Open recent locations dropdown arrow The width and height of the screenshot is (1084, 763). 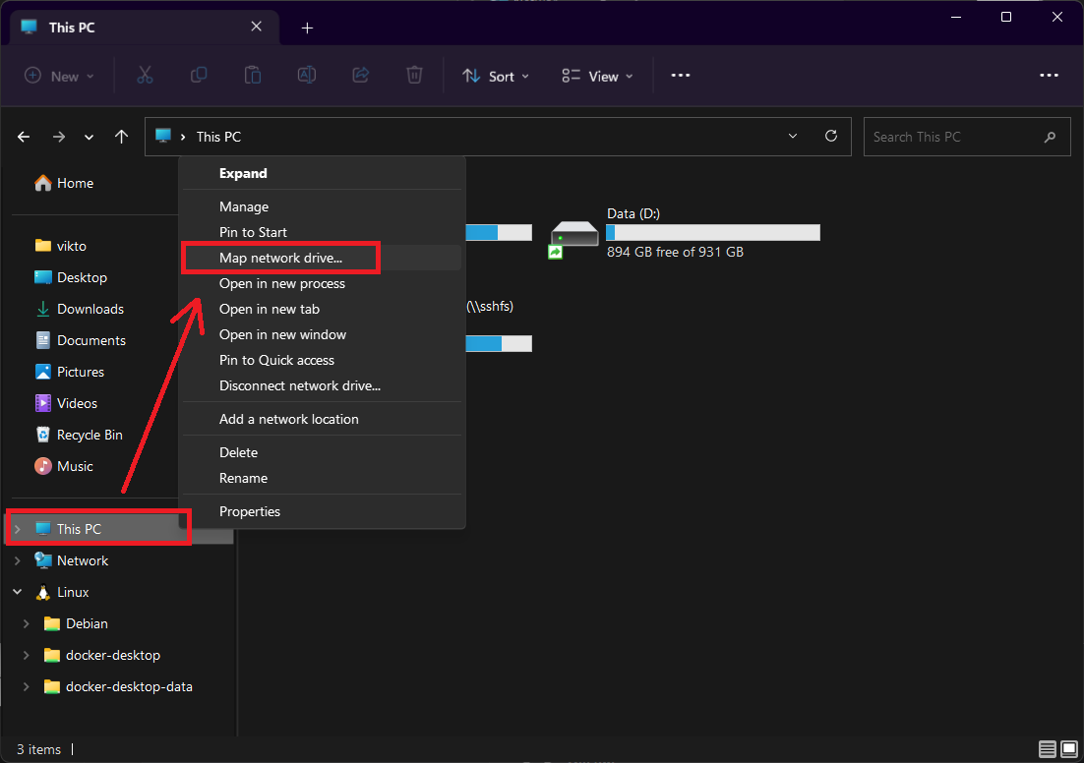point(90,137)
